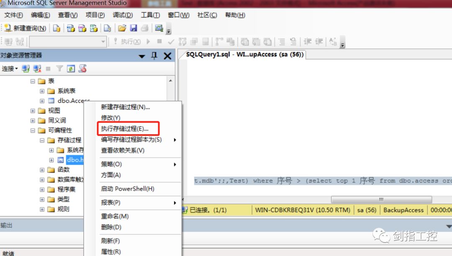452x256 pixels.
Task: Open 策略(O) submenu
Action: coord(139,164)
